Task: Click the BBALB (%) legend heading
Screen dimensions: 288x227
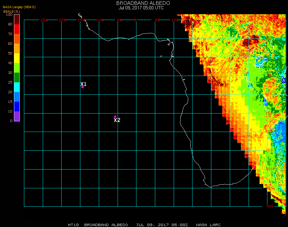Action: pyautogui.click(x=12, y=11)
